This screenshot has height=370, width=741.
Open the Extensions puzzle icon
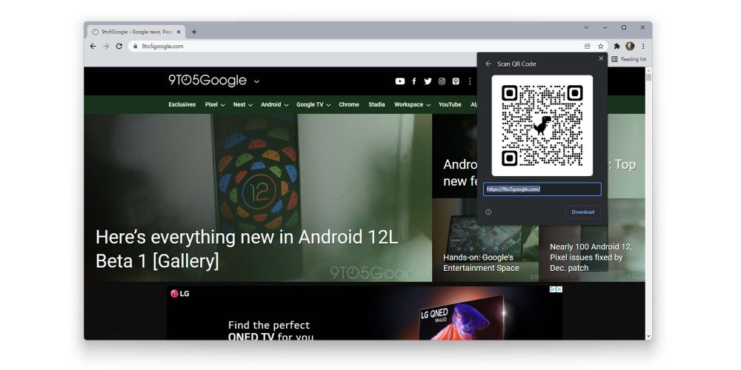click(617, 46)
